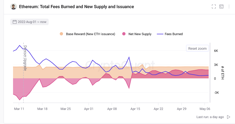Image resolution: width=235 pixels, height=124 pixels.
Task: Click the May 06 x-axis label
Action: point(205,109)
